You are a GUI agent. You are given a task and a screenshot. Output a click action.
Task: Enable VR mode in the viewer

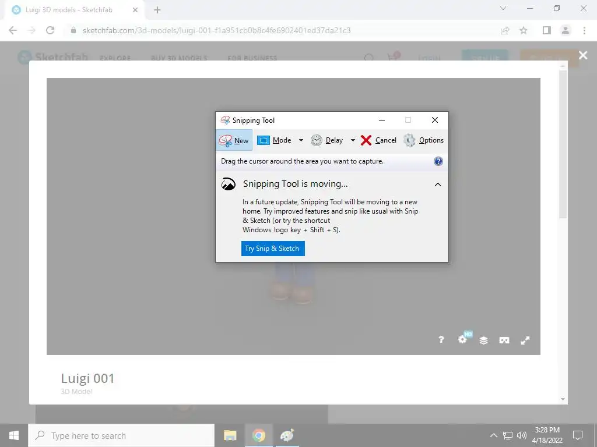(504, 340)
